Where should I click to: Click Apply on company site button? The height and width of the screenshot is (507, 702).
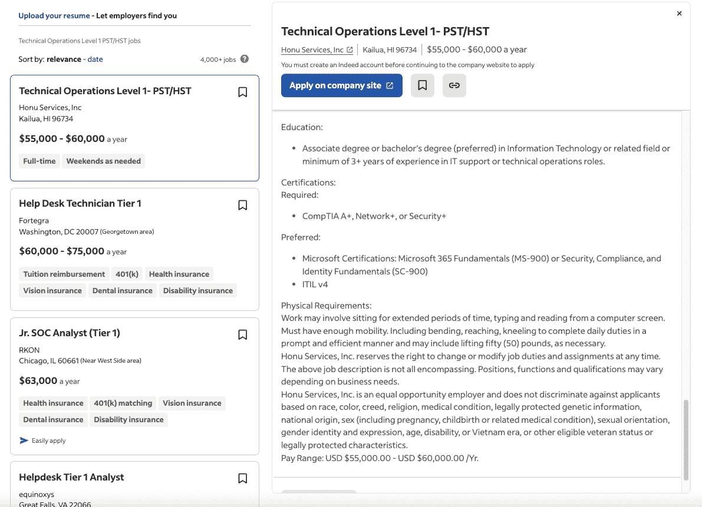tap(342, 85)
